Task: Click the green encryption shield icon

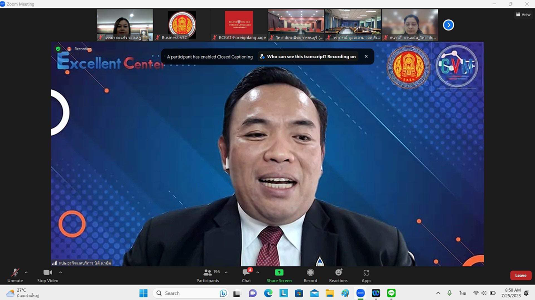Action: tap(58, 49)
